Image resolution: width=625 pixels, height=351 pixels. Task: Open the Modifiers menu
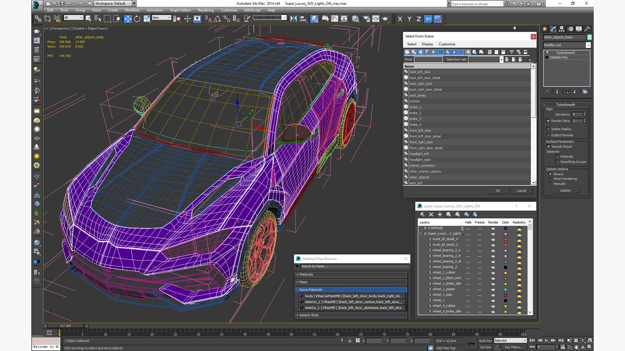pyautogui.click(x=132, y=10)
